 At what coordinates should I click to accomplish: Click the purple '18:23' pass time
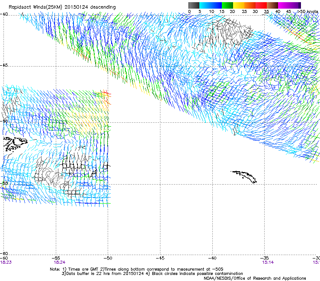(6, 262)
